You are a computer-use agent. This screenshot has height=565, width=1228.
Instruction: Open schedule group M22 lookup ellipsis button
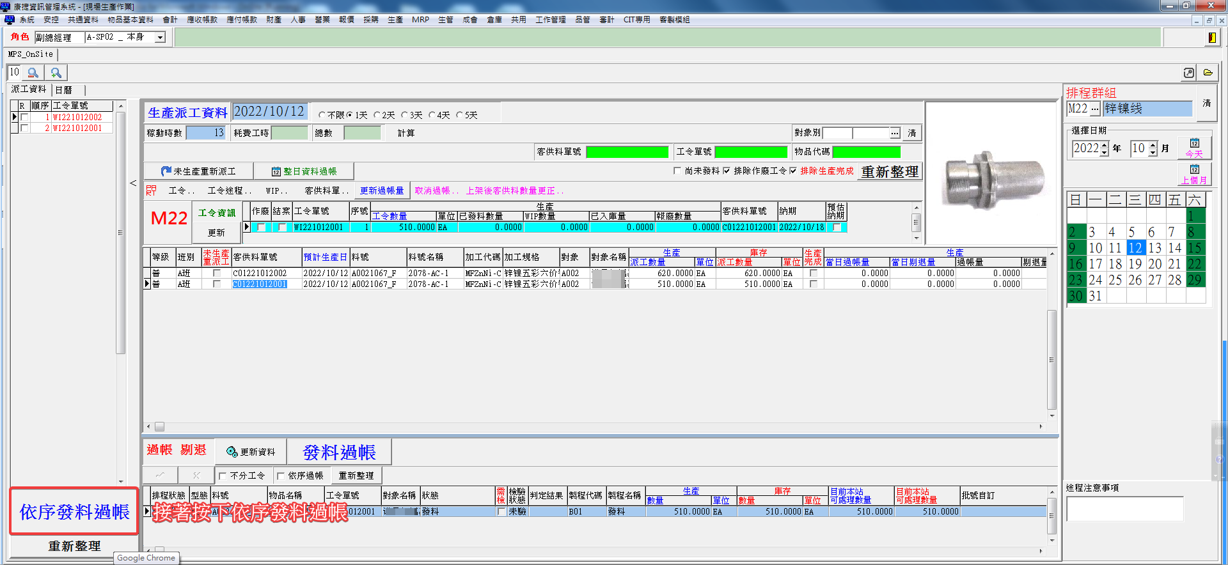coord(1095,109)
